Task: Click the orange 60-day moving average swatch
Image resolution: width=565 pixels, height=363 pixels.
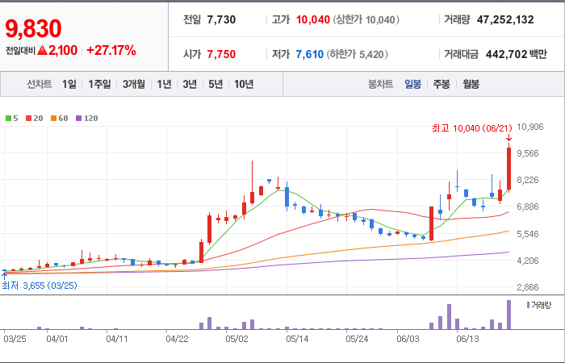Action: (x=53, y=118)
